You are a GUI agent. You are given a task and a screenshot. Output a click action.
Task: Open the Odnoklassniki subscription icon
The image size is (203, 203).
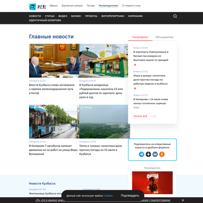pyautogui.click(x=162, y=154)
